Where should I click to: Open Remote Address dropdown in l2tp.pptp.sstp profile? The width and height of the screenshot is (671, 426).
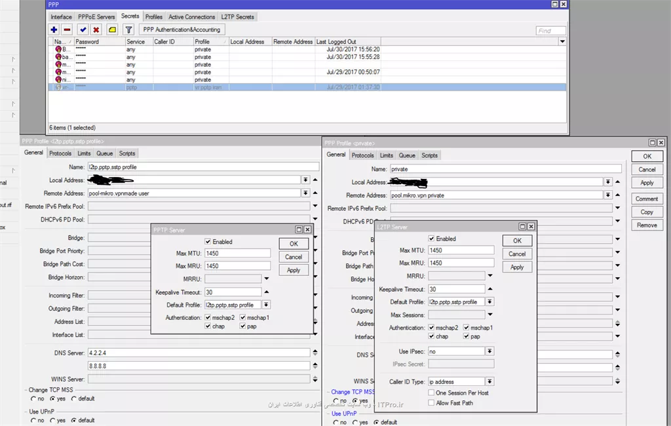(305, 193)
